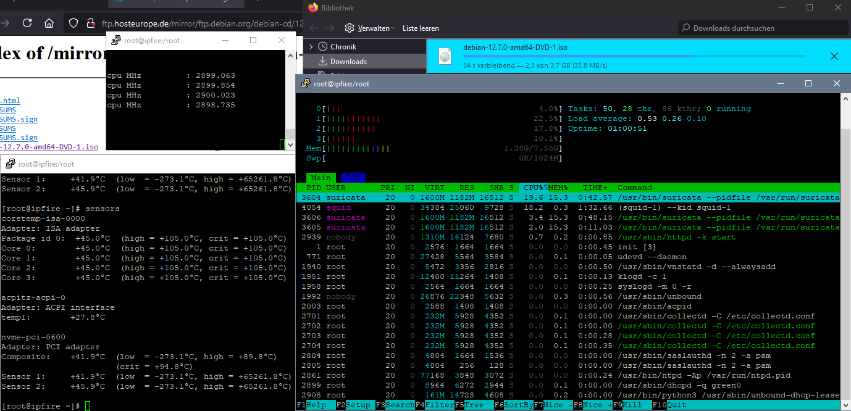Sort htop by the Command column header
This screenshot has width=851, height=411.
click(x=635, y=188)
